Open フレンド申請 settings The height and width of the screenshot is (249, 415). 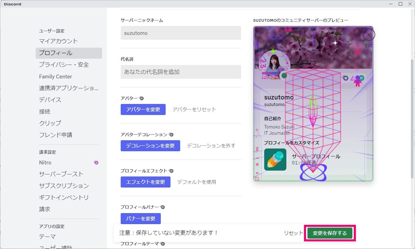click(69, 135)
